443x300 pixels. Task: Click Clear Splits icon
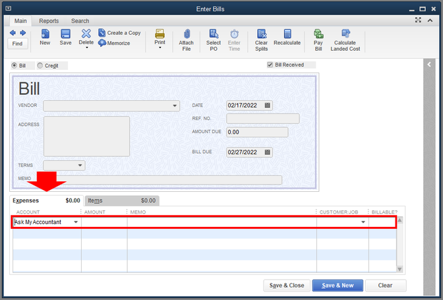262,34
